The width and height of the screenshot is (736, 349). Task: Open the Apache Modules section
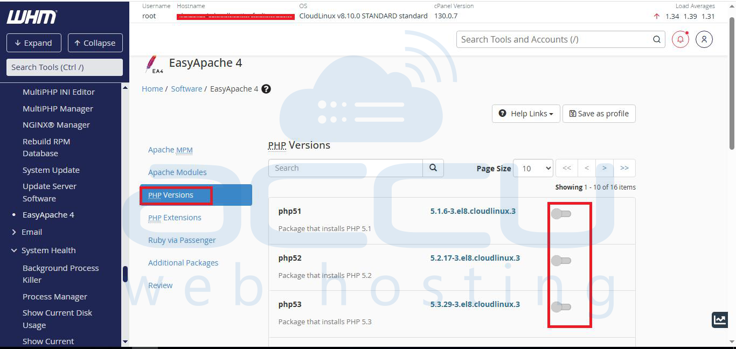[x=177, y=172]
